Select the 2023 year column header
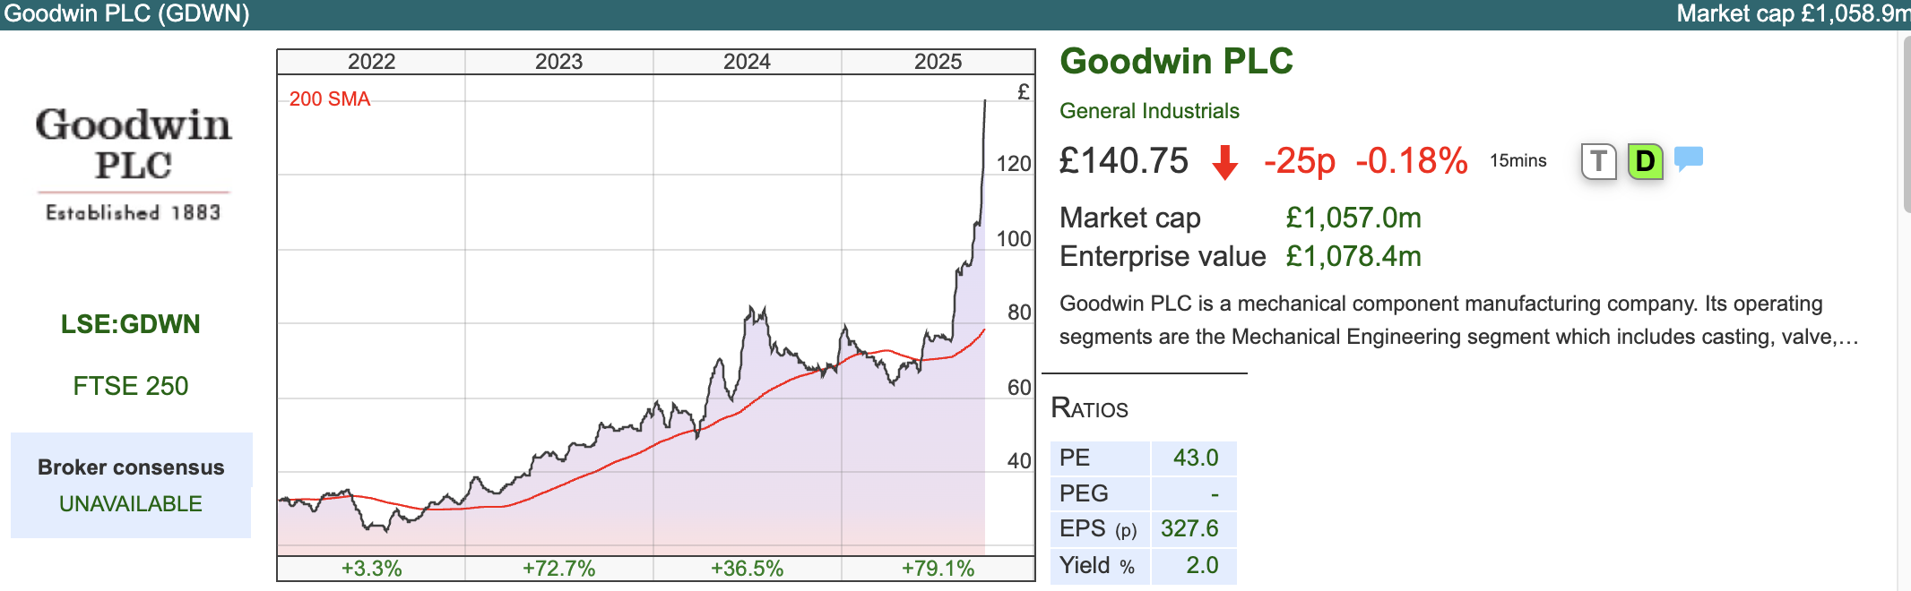 558,62
